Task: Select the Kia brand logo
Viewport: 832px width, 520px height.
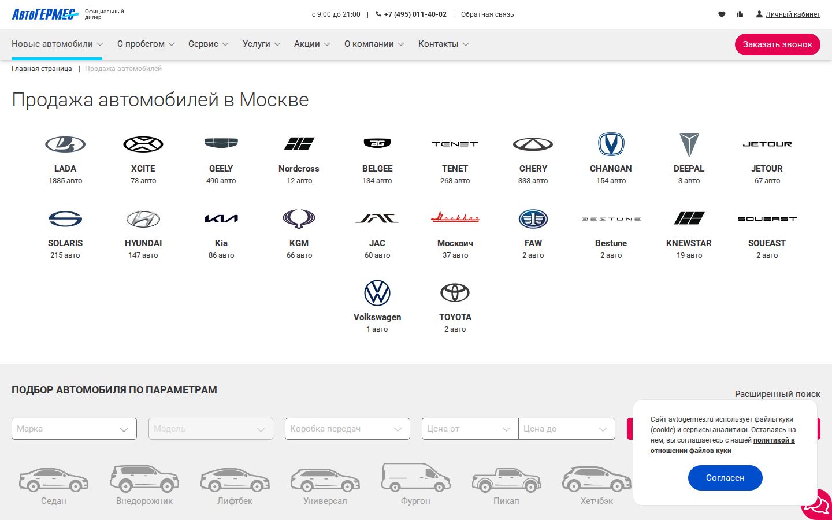Action: tap(221, 218)
